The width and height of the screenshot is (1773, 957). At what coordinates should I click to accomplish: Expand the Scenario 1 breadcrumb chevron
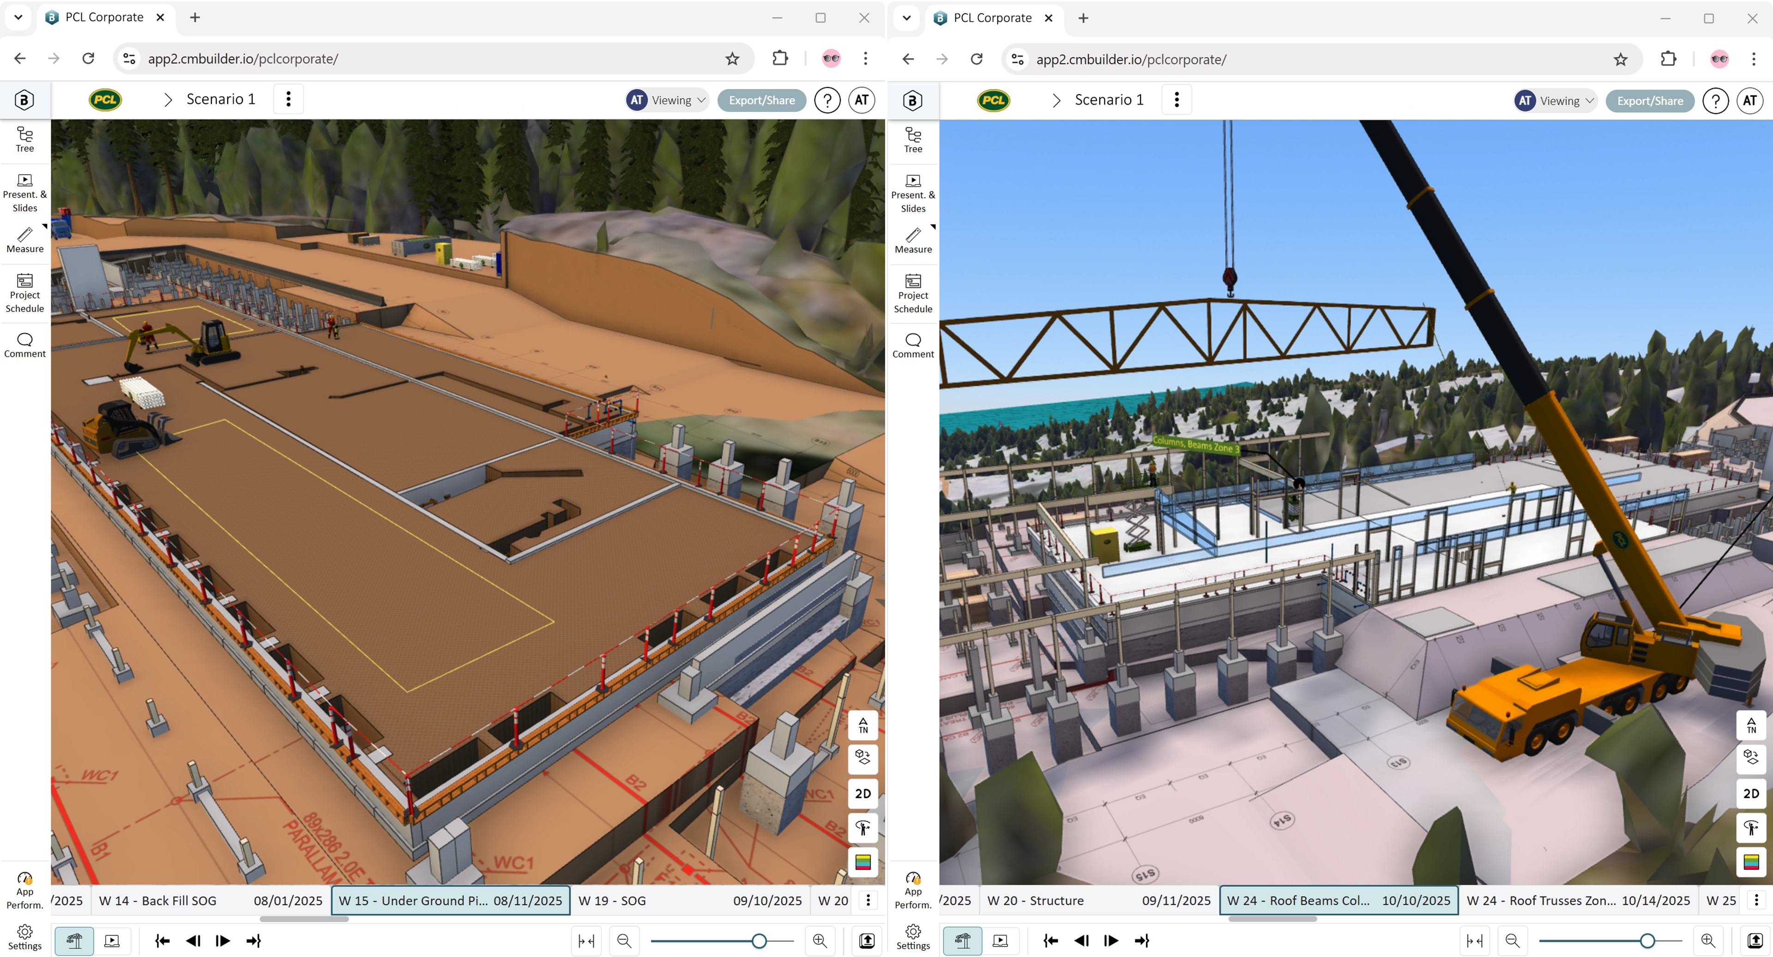(x=167, y=99)
